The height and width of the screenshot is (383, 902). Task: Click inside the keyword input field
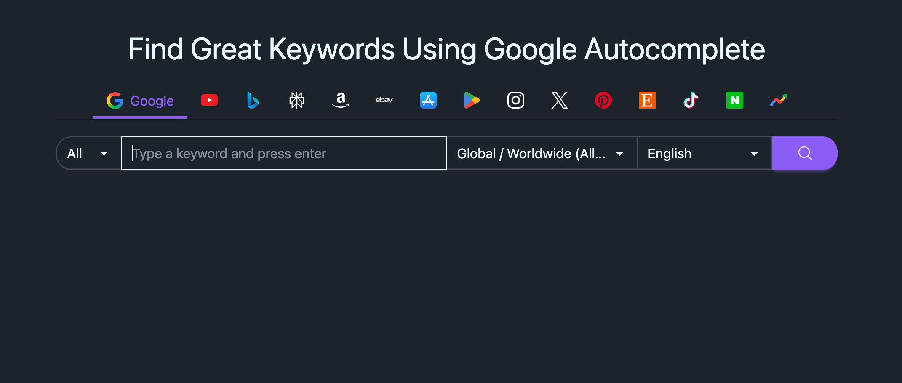[284, 153]
